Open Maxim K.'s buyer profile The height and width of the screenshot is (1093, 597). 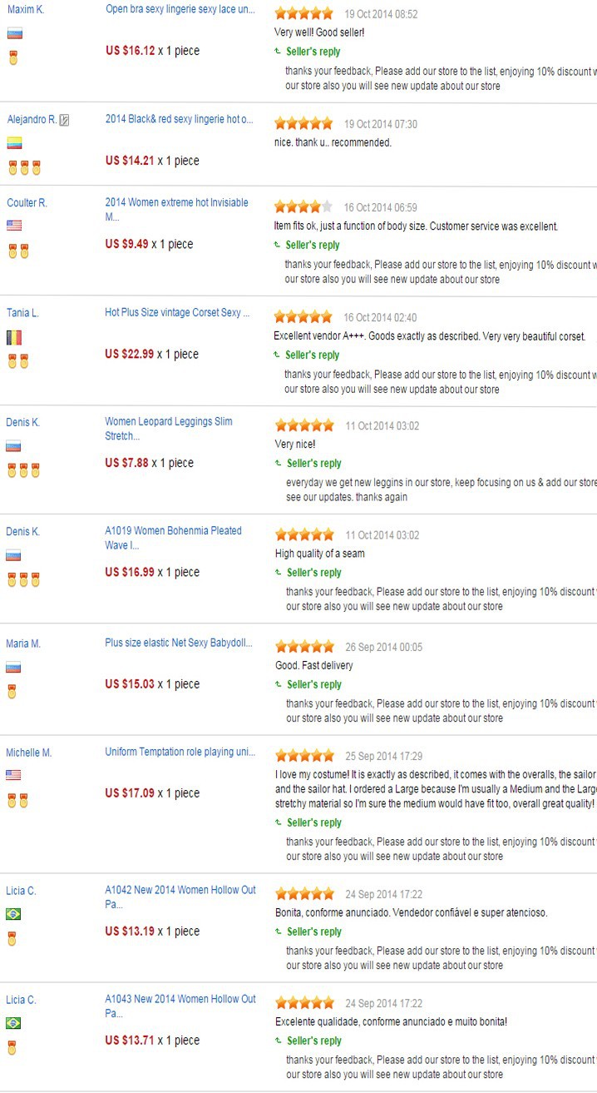pyautogui.click(x=26, y=10)
